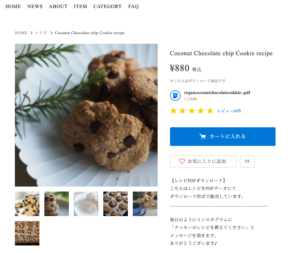Click the blue PDF document icon
Image resolution: width=292 pixels, height=253 pixels.
[175, 96]
